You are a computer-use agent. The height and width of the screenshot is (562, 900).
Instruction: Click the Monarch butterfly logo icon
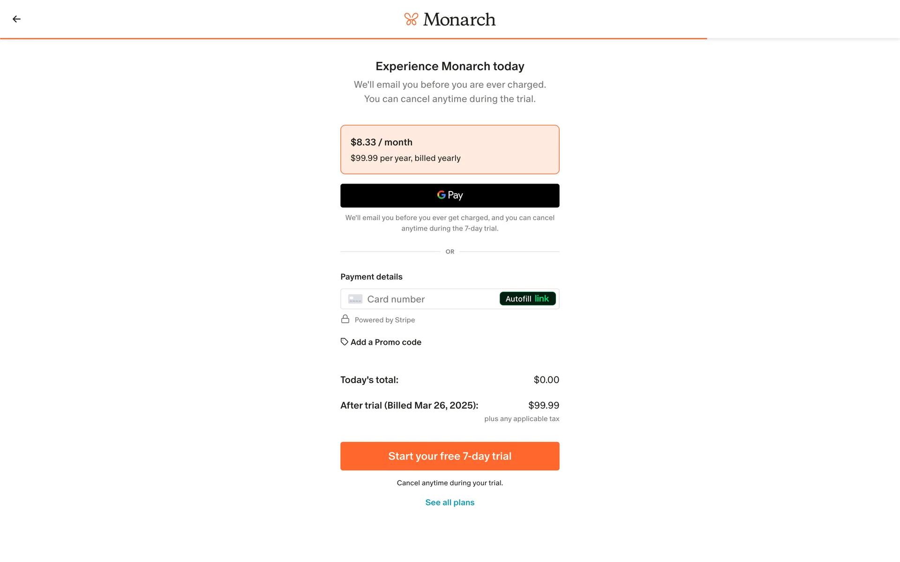[411, 19]
